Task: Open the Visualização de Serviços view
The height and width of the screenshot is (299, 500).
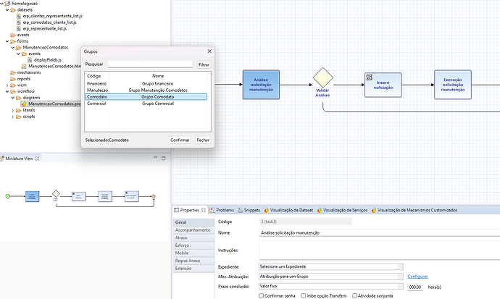Action: [x=344, y=210]
